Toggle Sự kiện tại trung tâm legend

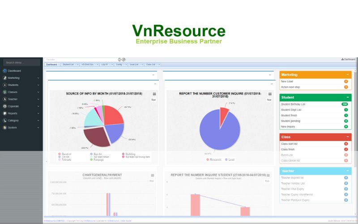tap(136, 157)
